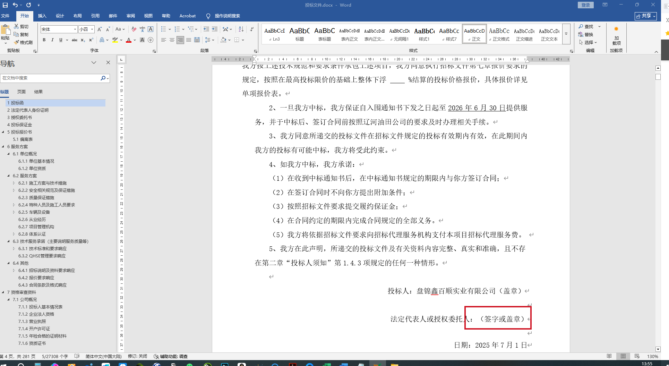Toggle left text alignment
Viewport: 669px width, 366px height.
click(164, 40)
